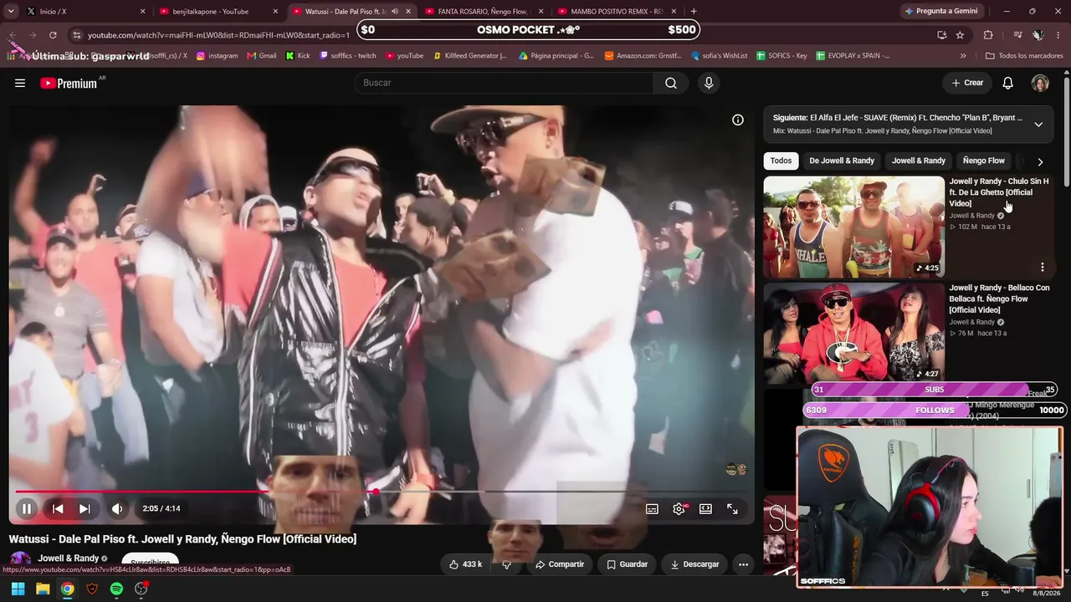The width and height of the screenshot is (1071, 602).
Task: Pause the video
Action: (27, 508)
